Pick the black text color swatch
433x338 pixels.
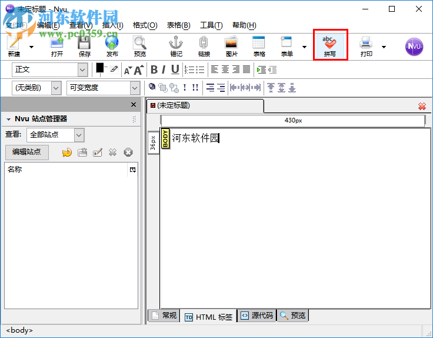[x=99, y=68]
